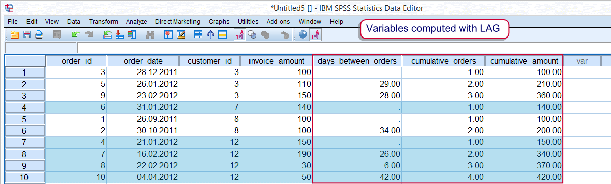The image size is (611, 184).
Task: Open the File menu
Action: coord(13,22)
